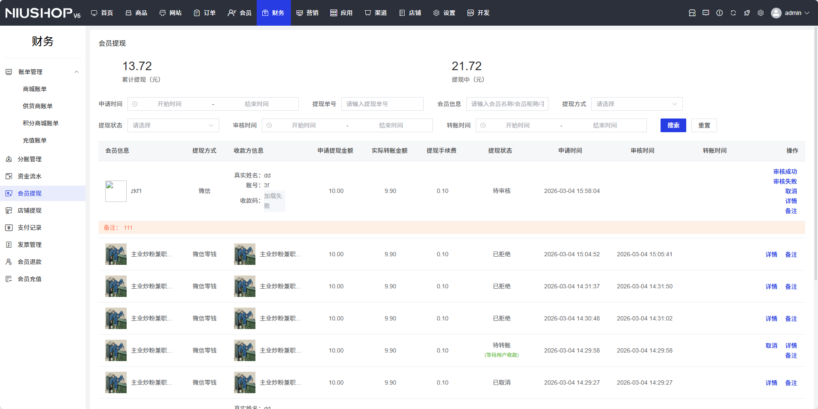Open the messages chat bubble icon
The height and width of the screenshot is (409, 818).
705,13
